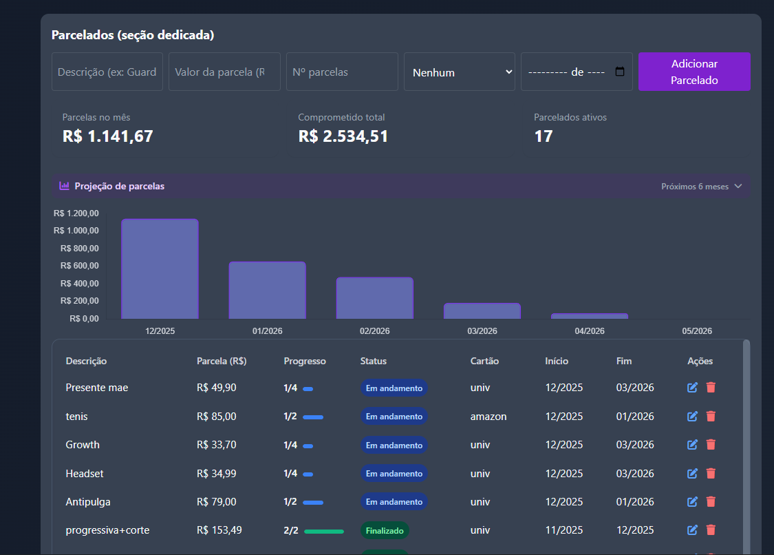
Task: Click the Adicionar Parcelado button
Action: [x=694, y=72]
